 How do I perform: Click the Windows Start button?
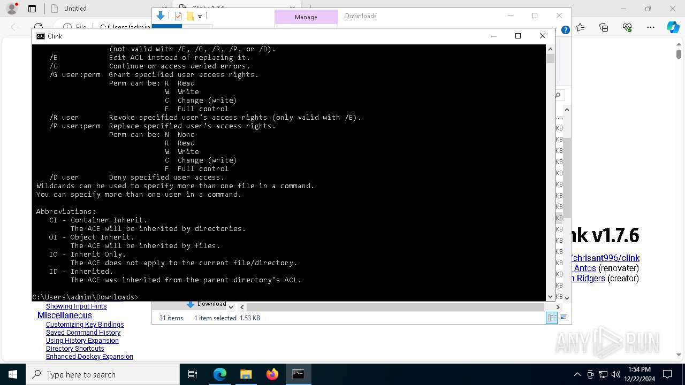pyautogui.click(x=13, y=374)
